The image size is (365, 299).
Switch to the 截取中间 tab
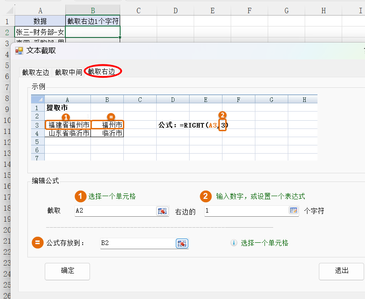click(x=69, y=72)
